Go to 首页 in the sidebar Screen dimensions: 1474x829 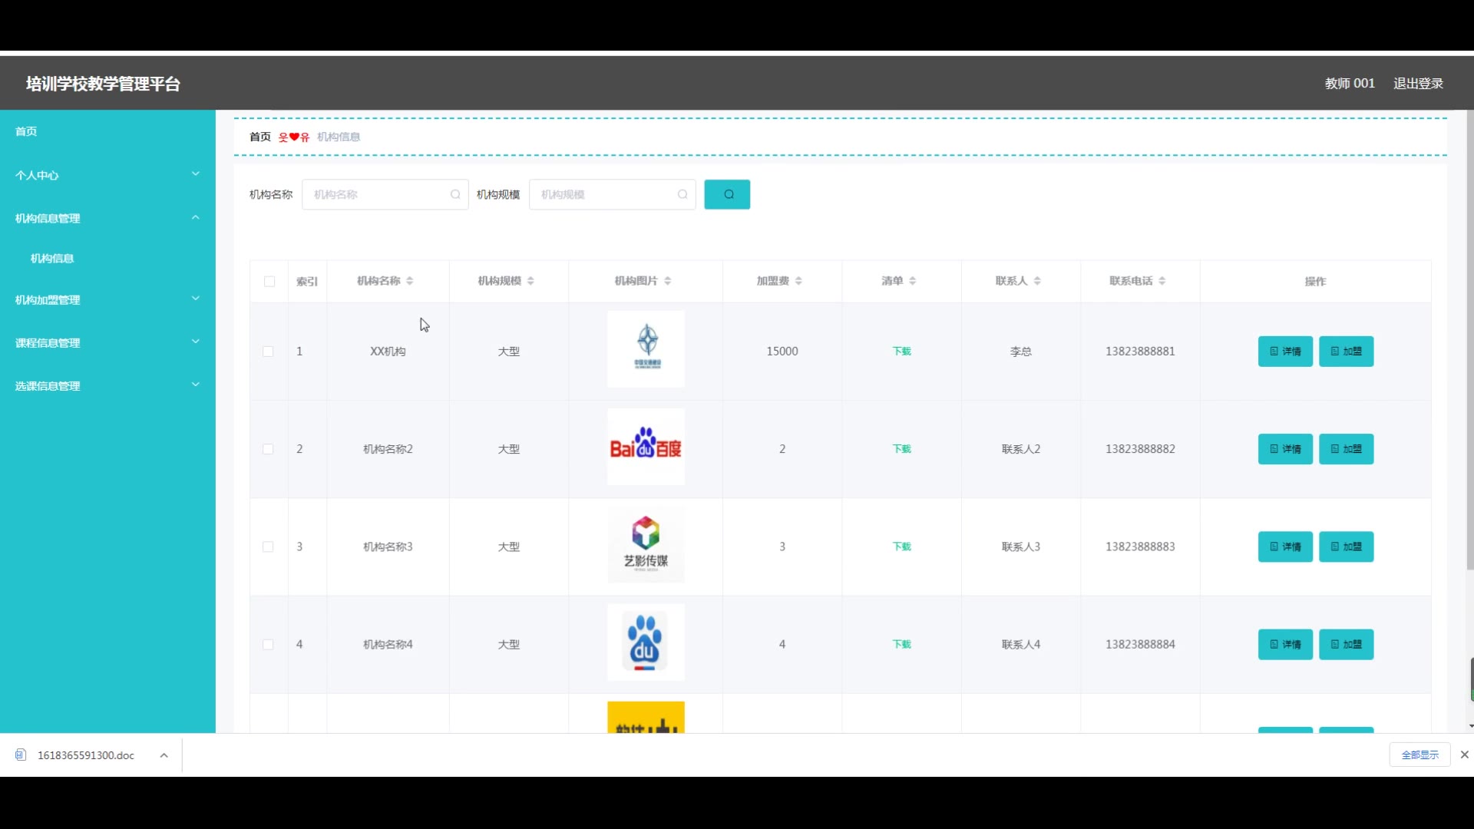pos(26,131)
